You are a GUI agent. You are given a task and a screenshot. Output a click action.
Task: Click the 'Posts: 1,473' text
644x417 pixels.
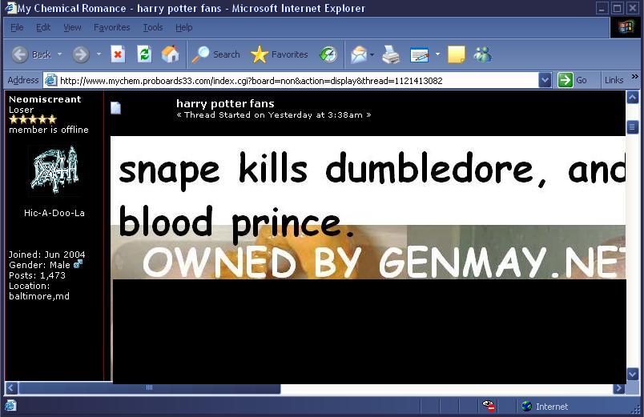pos(37,275)
